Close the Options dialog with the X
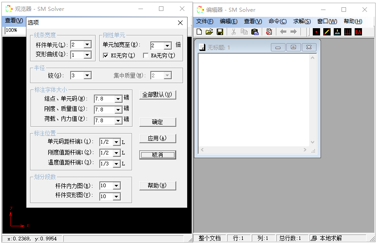Image resolution: width=377 pixels, height=244 pixels. (x=180, y=23)
